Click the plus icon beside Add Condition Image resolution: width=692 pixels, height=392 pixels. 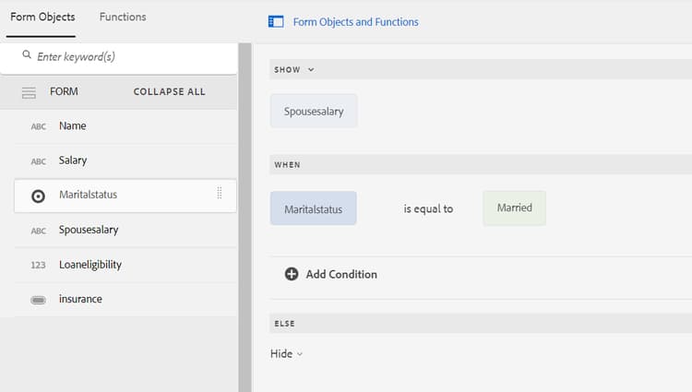coord(292,274)
